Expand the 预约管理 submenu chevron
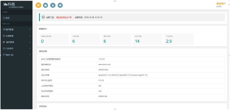The width and height of the screenshot is (230, 110). [30, 30]
